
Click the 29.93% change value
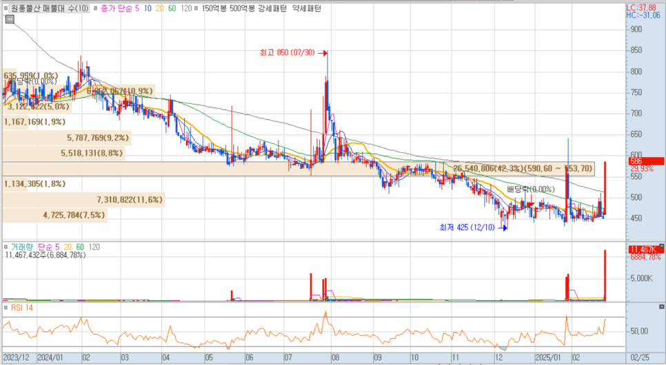coord(642,169)
